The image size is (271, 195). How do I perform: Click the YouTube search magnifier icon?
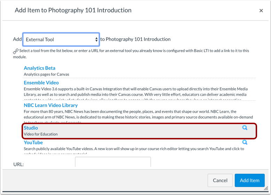tap(245, 142)
